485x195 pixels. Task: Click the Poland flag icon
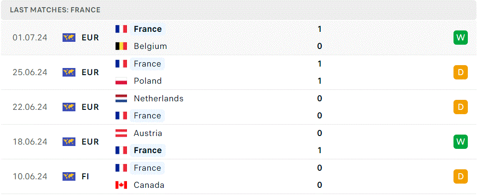121,81
